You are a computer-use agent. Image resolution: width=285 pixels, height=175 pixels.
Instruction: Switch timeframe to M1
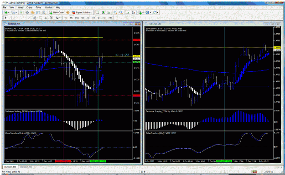(x=66, y=18)
